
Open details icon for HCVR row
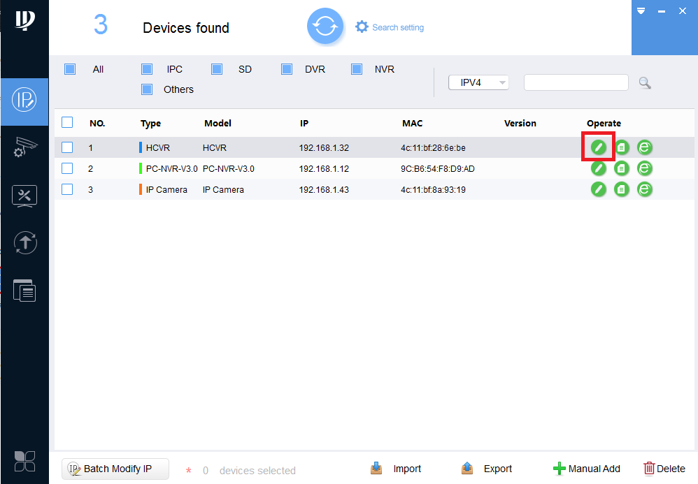click(622, 147)
